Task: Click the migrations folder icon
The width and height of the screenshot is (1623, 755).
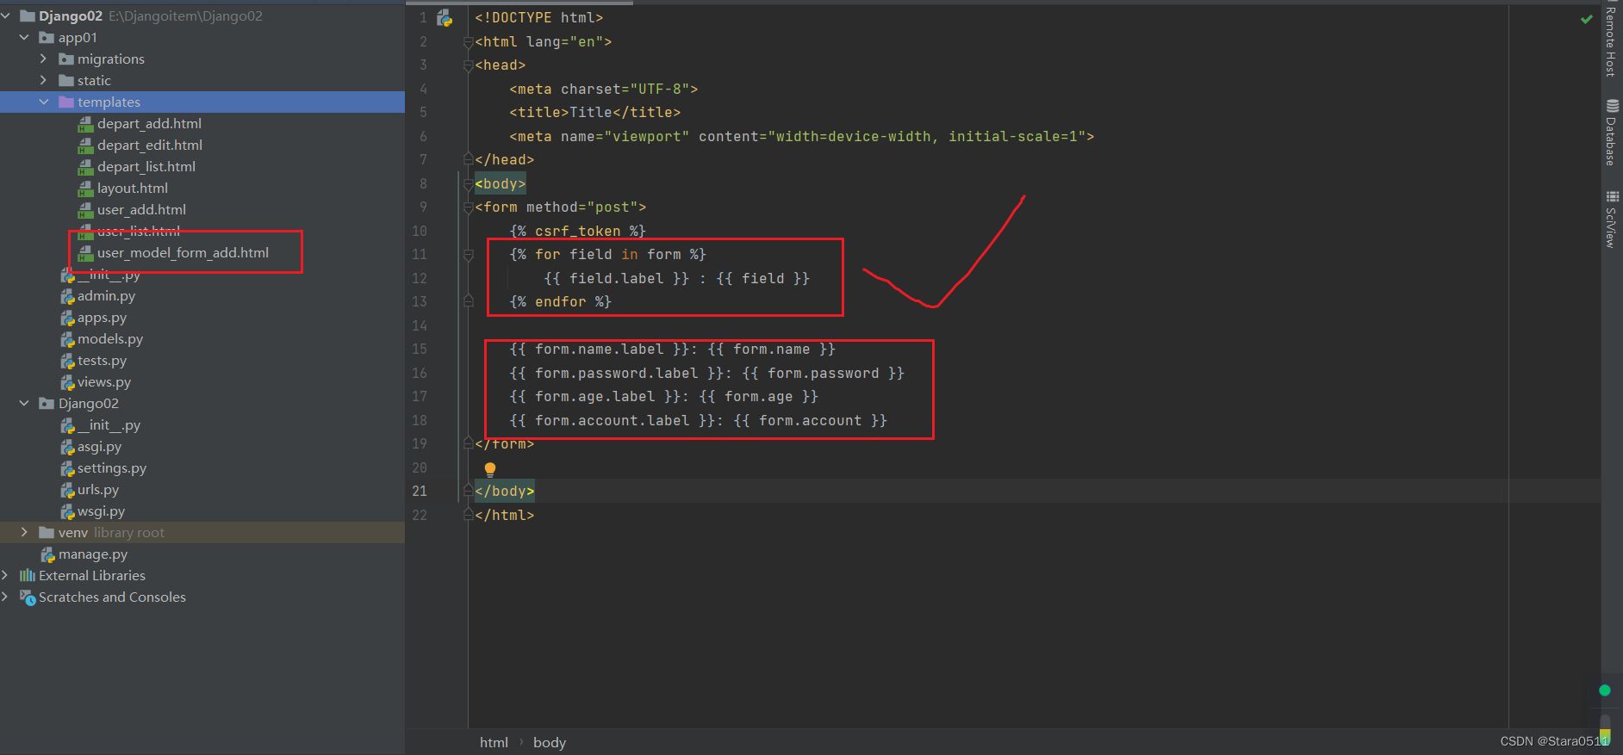Action: tap(66, 59)
